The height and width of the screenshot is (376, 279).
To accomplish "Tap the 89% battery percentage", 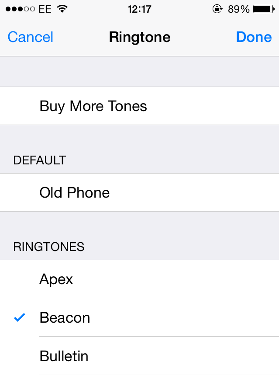I will click(239, 9).
